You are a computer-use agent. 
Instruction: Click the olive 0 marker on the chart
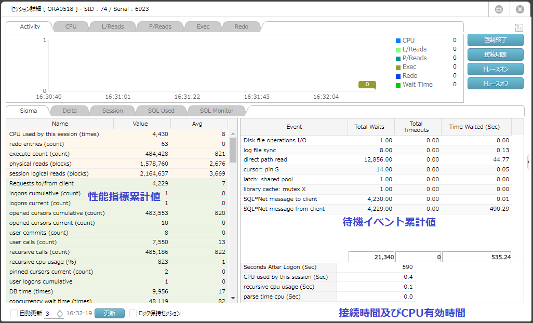[367, 85]
